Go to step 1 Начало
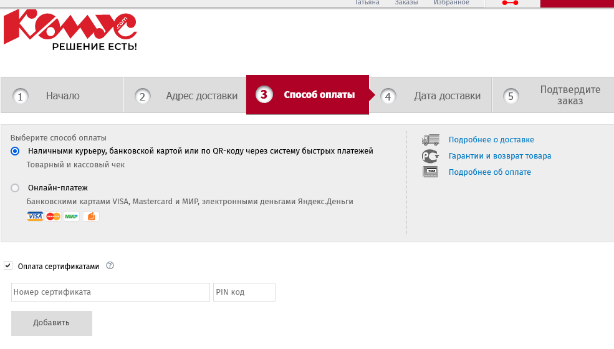The height and width of the screenshot is (349, 614). pos(62,96)
